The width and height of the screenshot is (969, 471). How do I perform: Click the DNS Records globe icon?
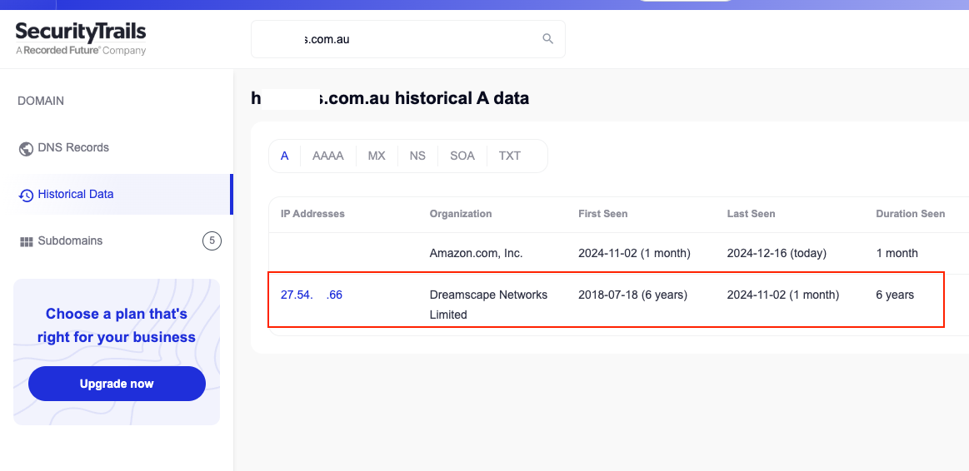click(26, 149)
